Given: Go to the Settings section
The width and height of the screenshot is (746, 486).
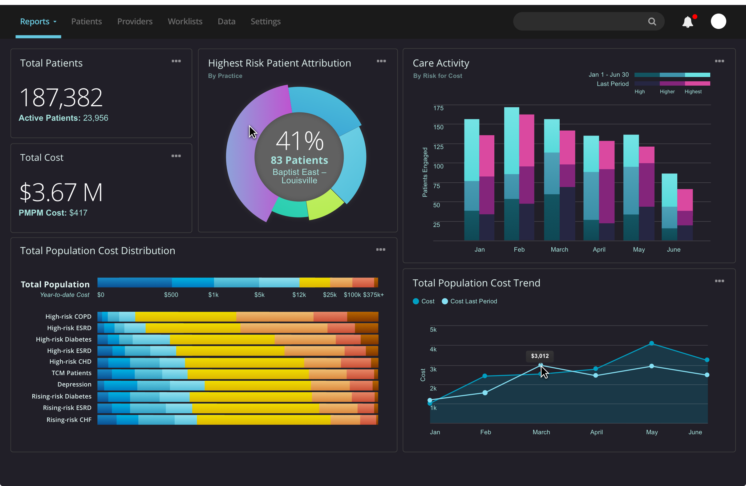Looking at the screenshot, I should pos(265,21).
